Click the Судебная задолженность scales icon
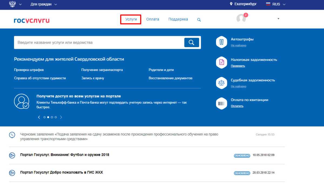Screen dimensions: 324x186 (x=221, y=83)
